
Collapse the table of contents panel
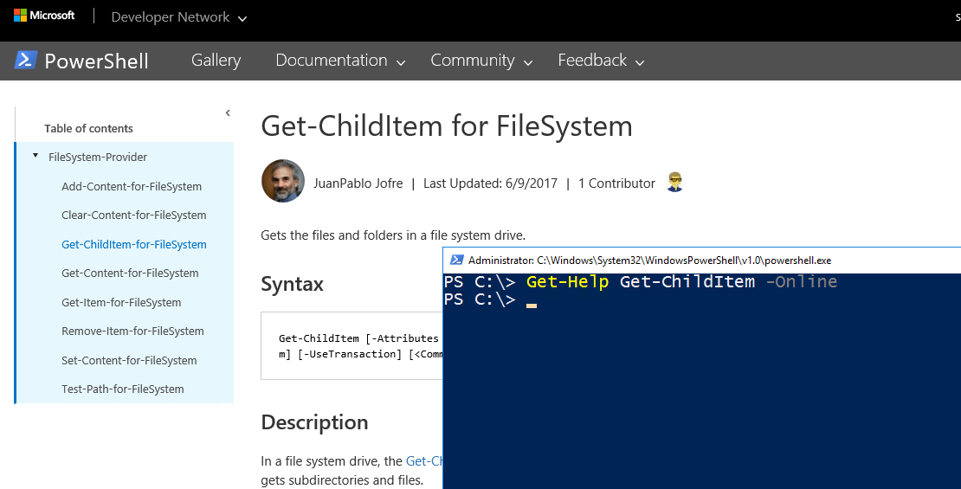pos(228,113)
